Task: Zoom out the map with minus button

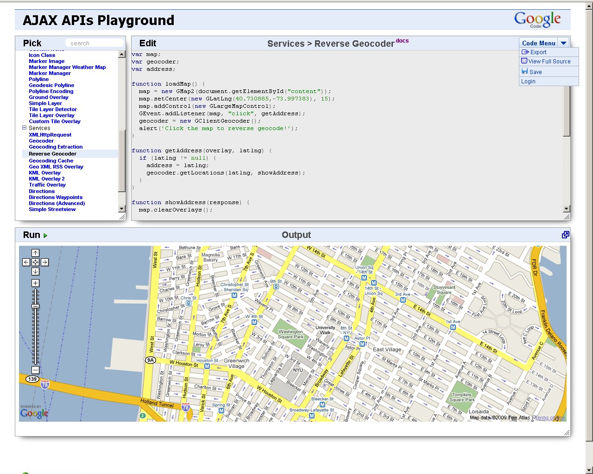Action: point(35,370)
